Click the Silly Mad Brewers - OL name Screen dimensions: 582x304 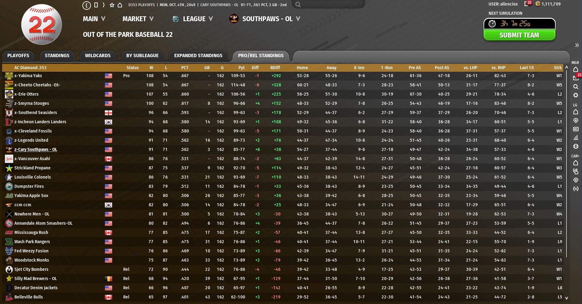pyautogui.click(x=36, y=278)
